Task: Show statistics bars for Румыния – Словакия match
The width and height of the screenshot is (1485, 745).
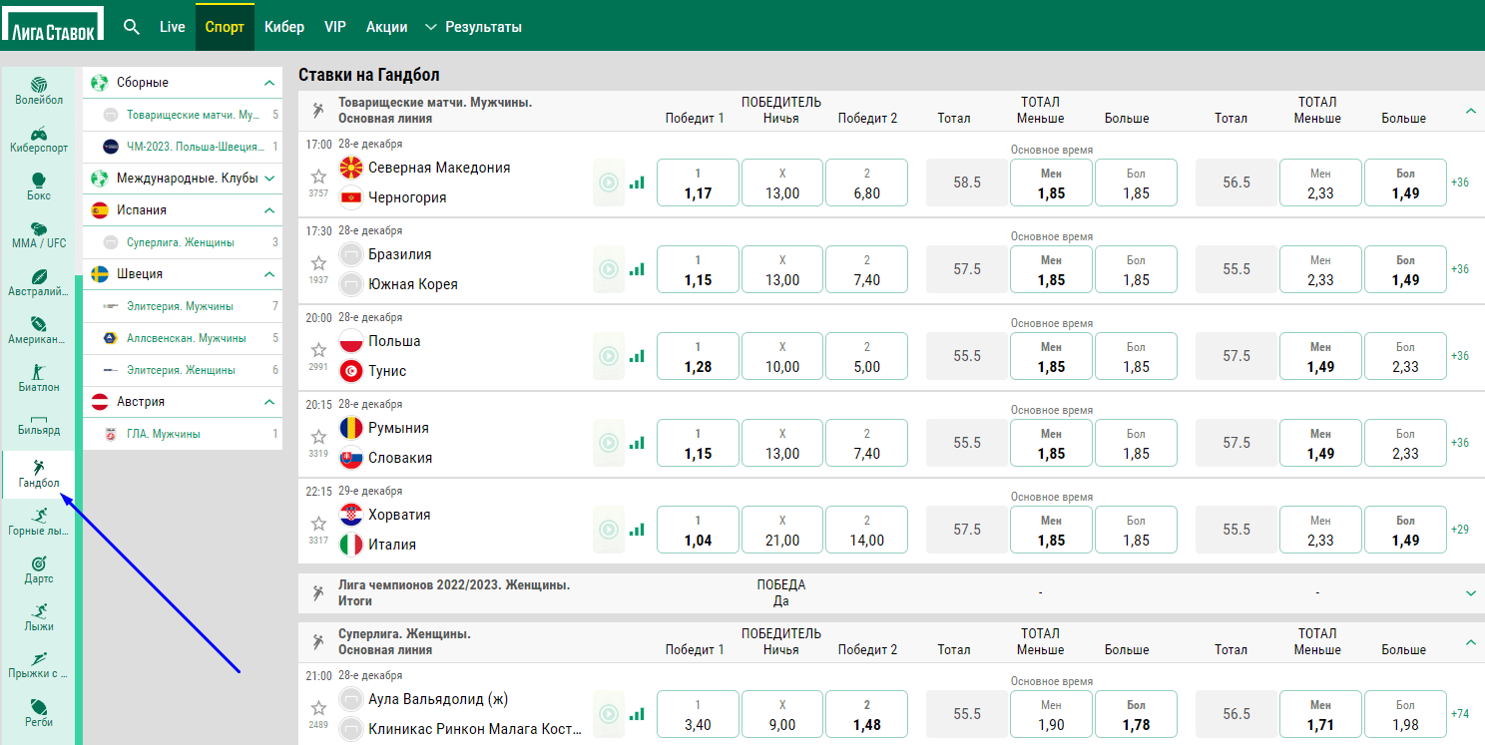Action: (x=637, y=443)
